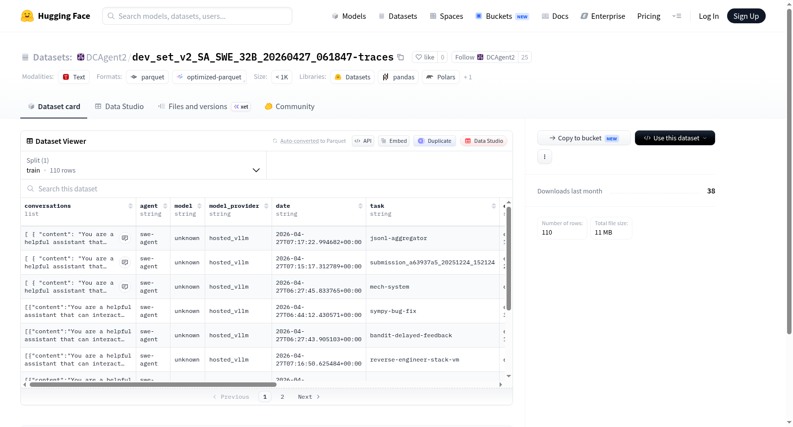Screen dimensions: 793x427
Task: Go to page 2 of rows
Action: coord(283,397)
